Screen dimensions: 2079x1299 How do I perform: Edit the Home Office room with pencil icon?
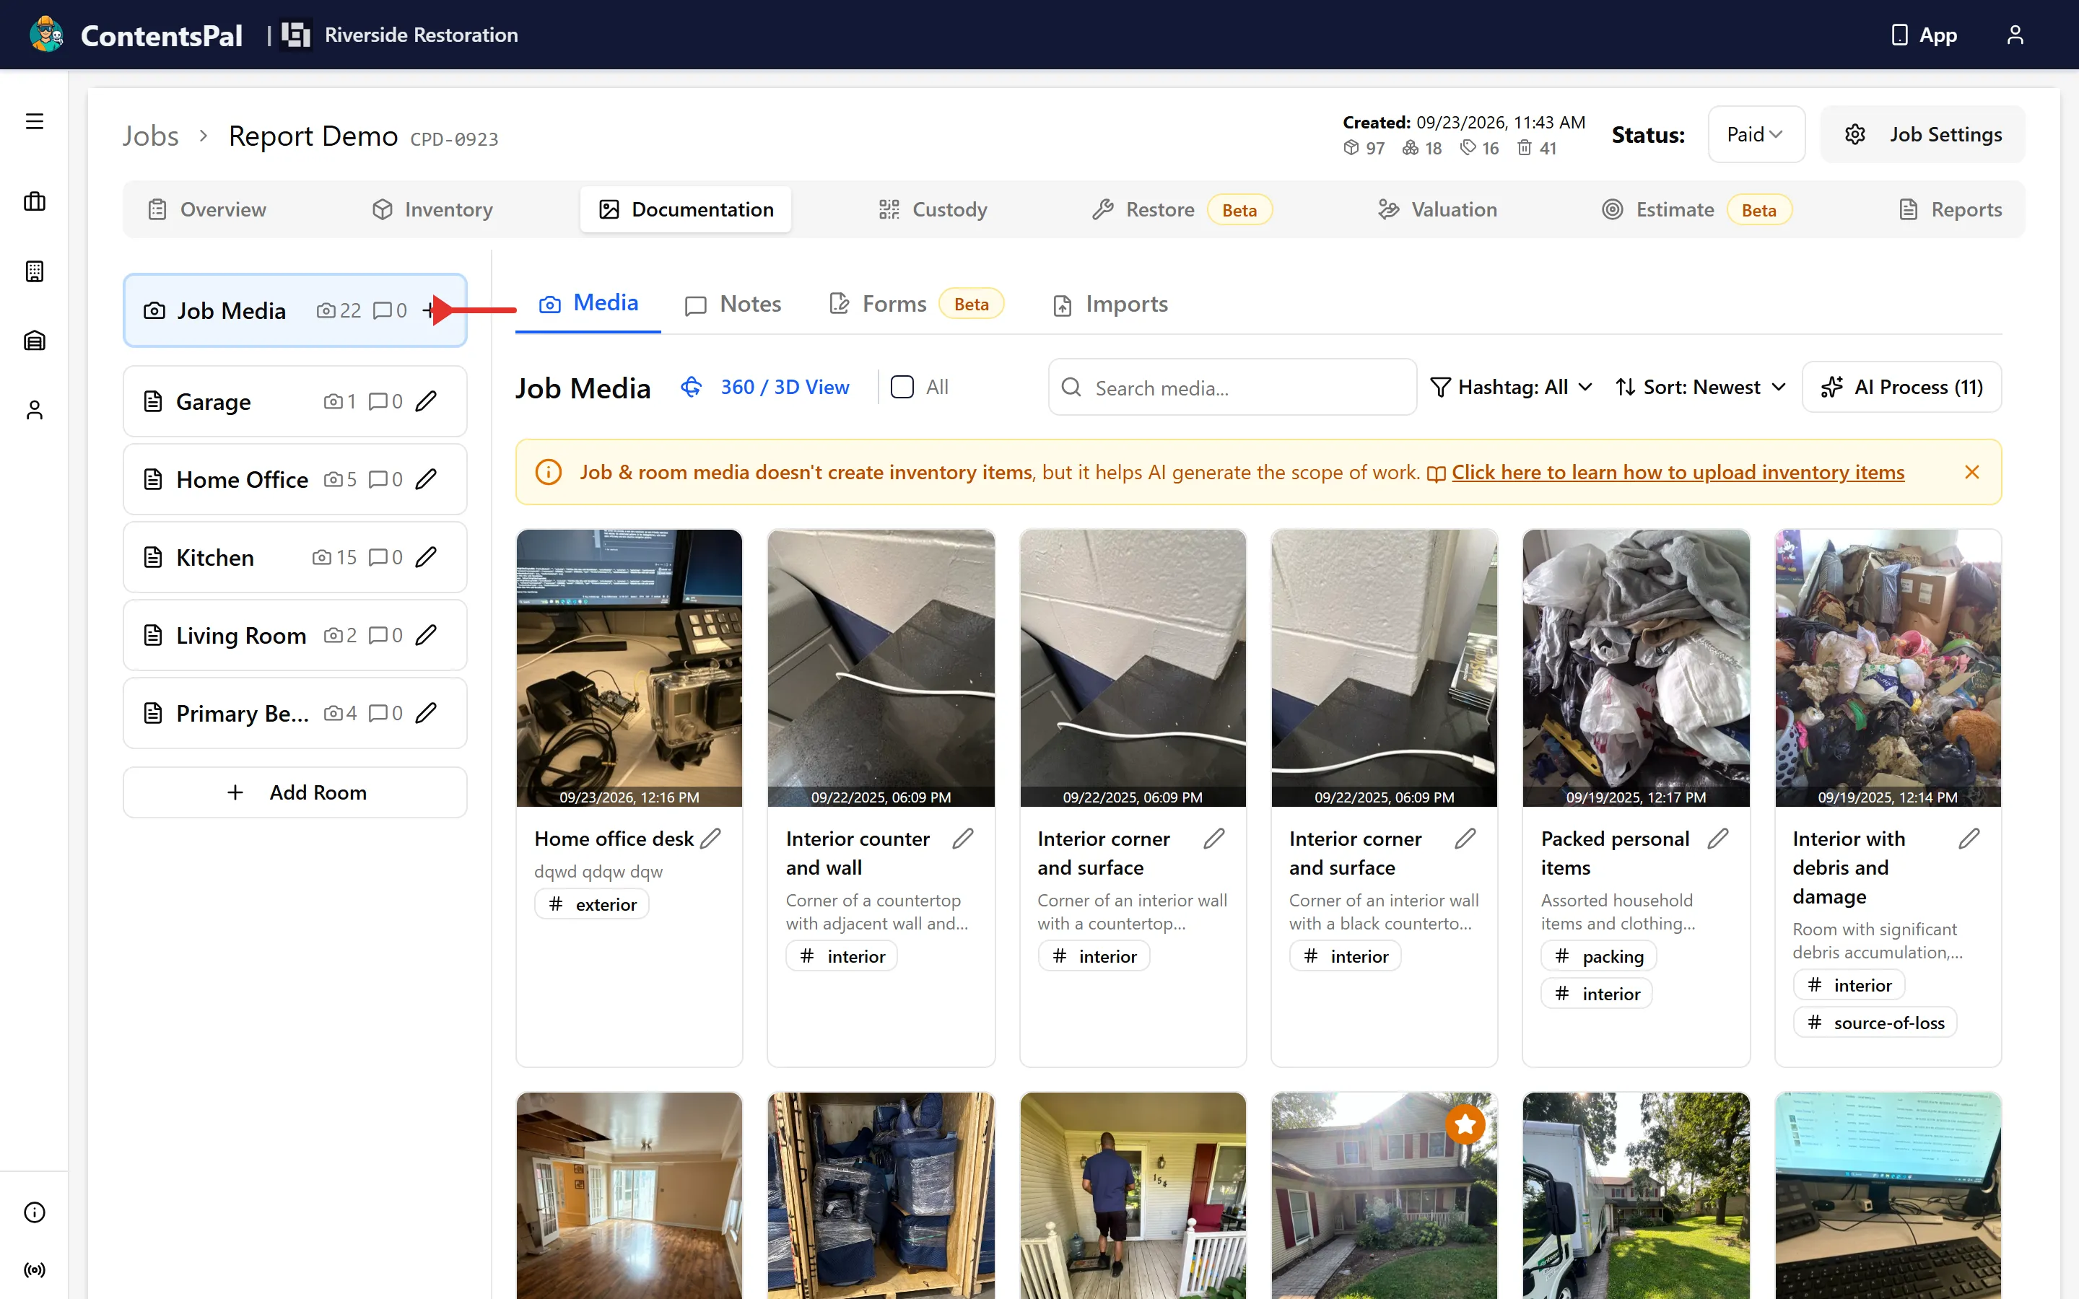[x=426, y=478]
